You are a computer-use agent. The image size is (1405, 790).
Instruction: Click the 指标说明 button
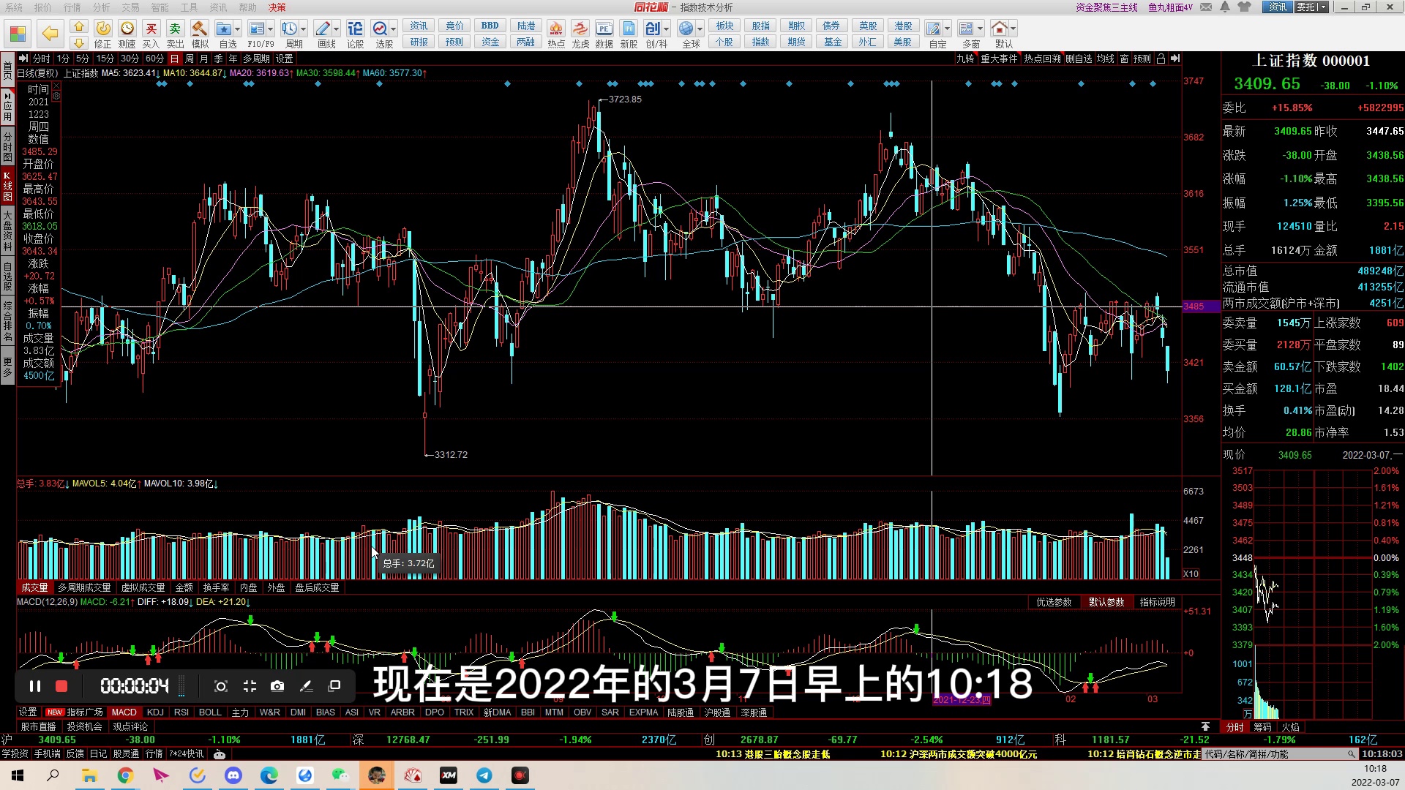click(x=1157, y=602)
